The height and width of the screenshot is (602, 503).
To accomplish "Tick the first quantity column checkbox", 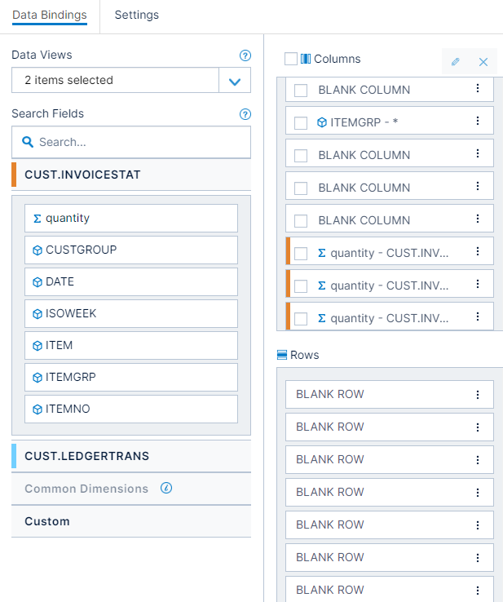I will [x=301, y=254].
